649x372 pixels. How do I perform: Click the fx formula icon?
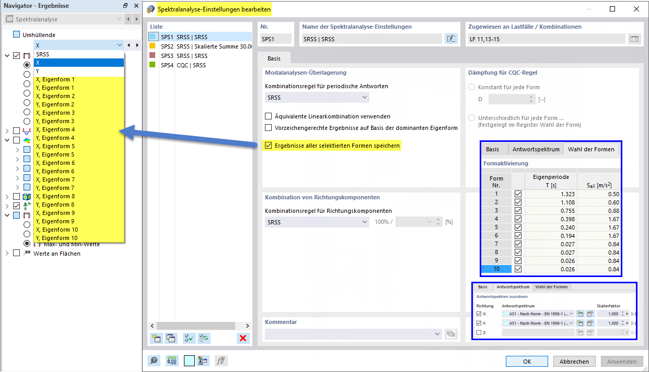[222, 361]
